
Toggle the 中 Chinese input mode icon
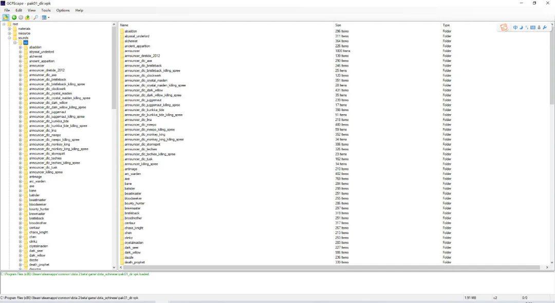coord(515,28)
